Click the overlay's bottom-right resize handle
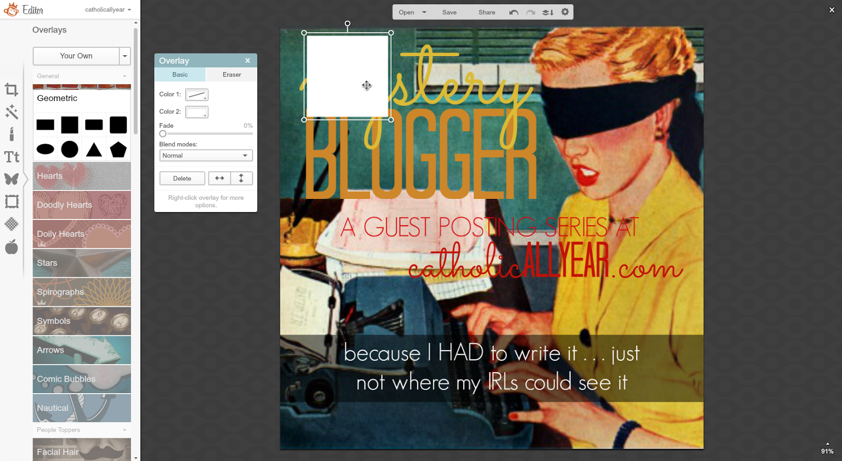 [x=391, y=120]
